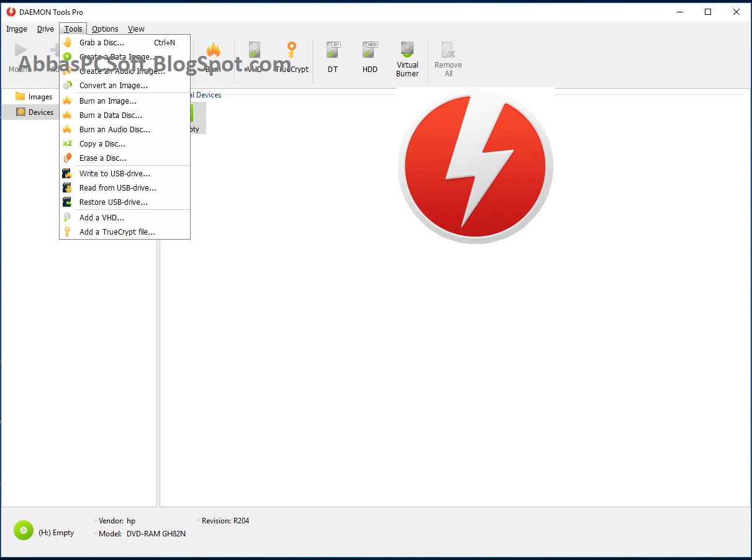Click the Burn toolbar flame icon

click(x=213, y=50)
